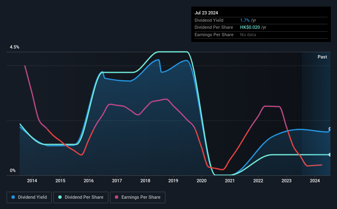Click the HK$0.020 dividend per share value
Image resolution: width=337 pixels, height=209 pixels.
[x=250, y=28]
